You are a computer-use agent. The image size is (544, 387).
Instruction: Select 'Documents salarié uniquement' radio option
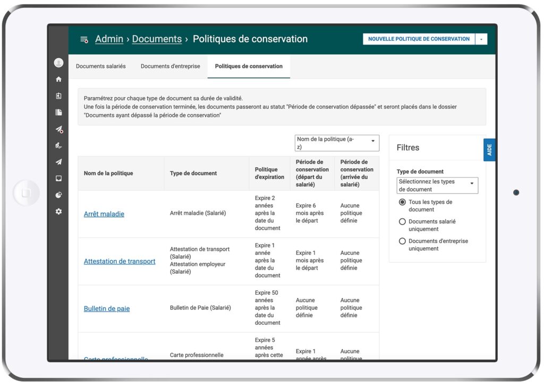402,222
